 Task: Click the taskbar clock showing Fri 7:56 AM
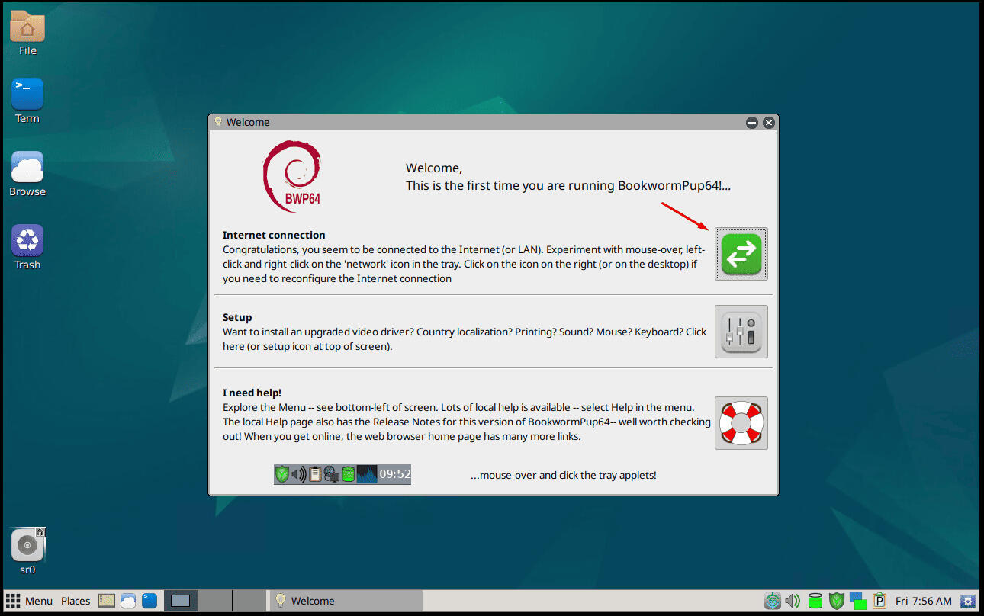(x=924, y=601)
